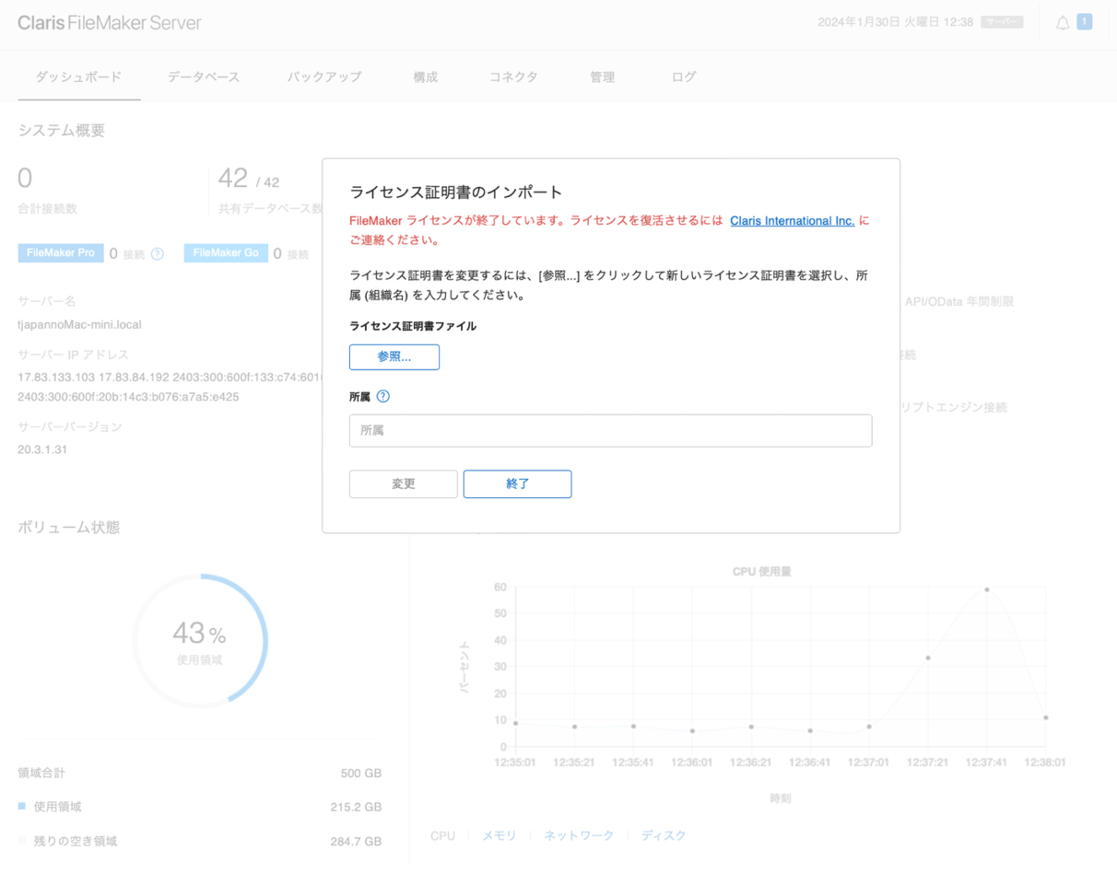The width and height of the screenshot is (1117, 885).
Task: Go to the 構成 tab
Action: coord(426,77)
